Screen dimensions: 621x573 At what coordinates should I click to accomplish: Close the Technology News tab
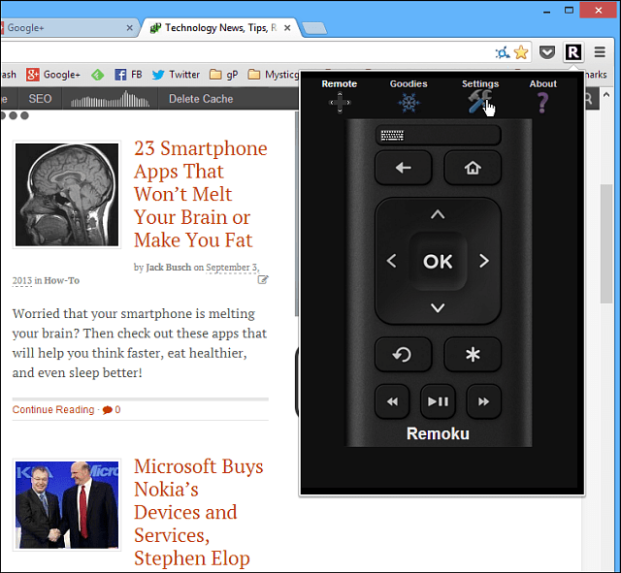pos(287,28)
